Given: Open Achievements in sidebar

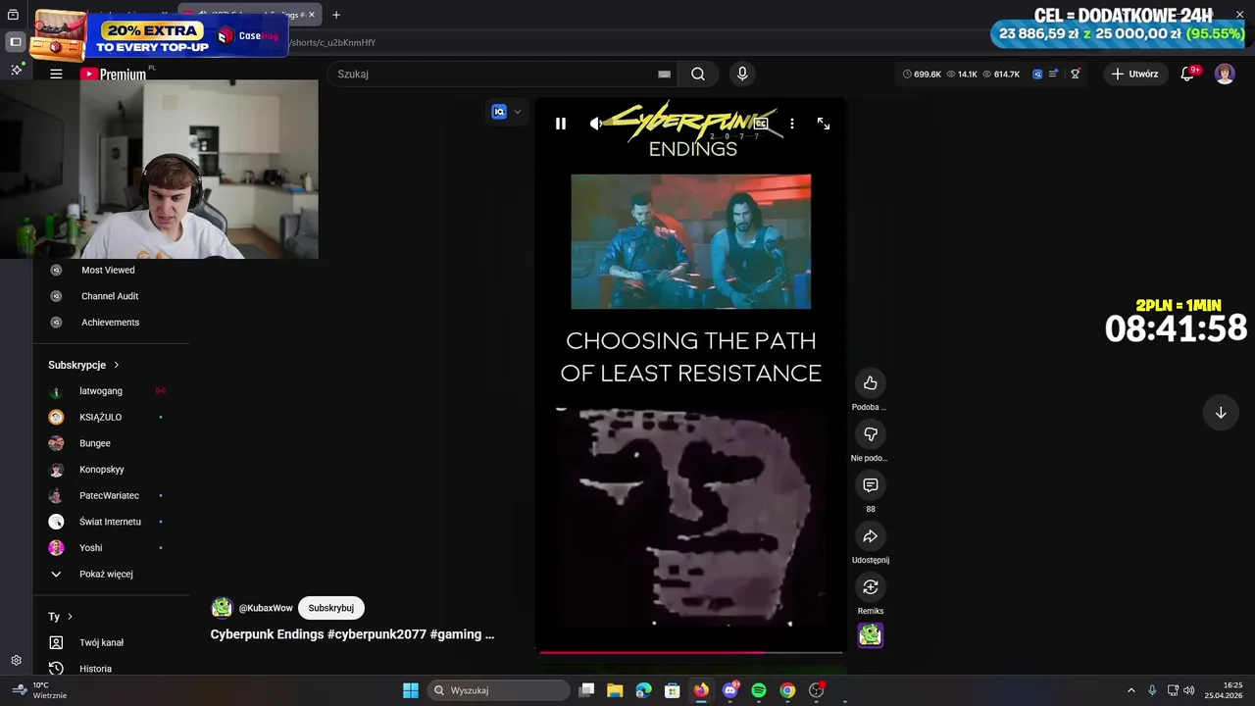Looking at the screenshot, I should coord(110,323).
